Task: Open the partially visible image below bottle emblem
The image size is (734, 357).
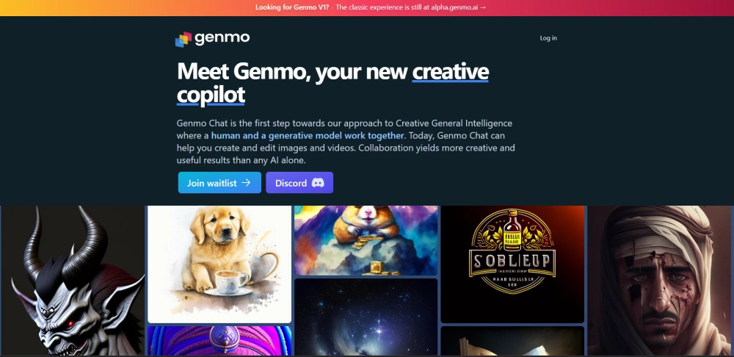Action: (512, 341)
